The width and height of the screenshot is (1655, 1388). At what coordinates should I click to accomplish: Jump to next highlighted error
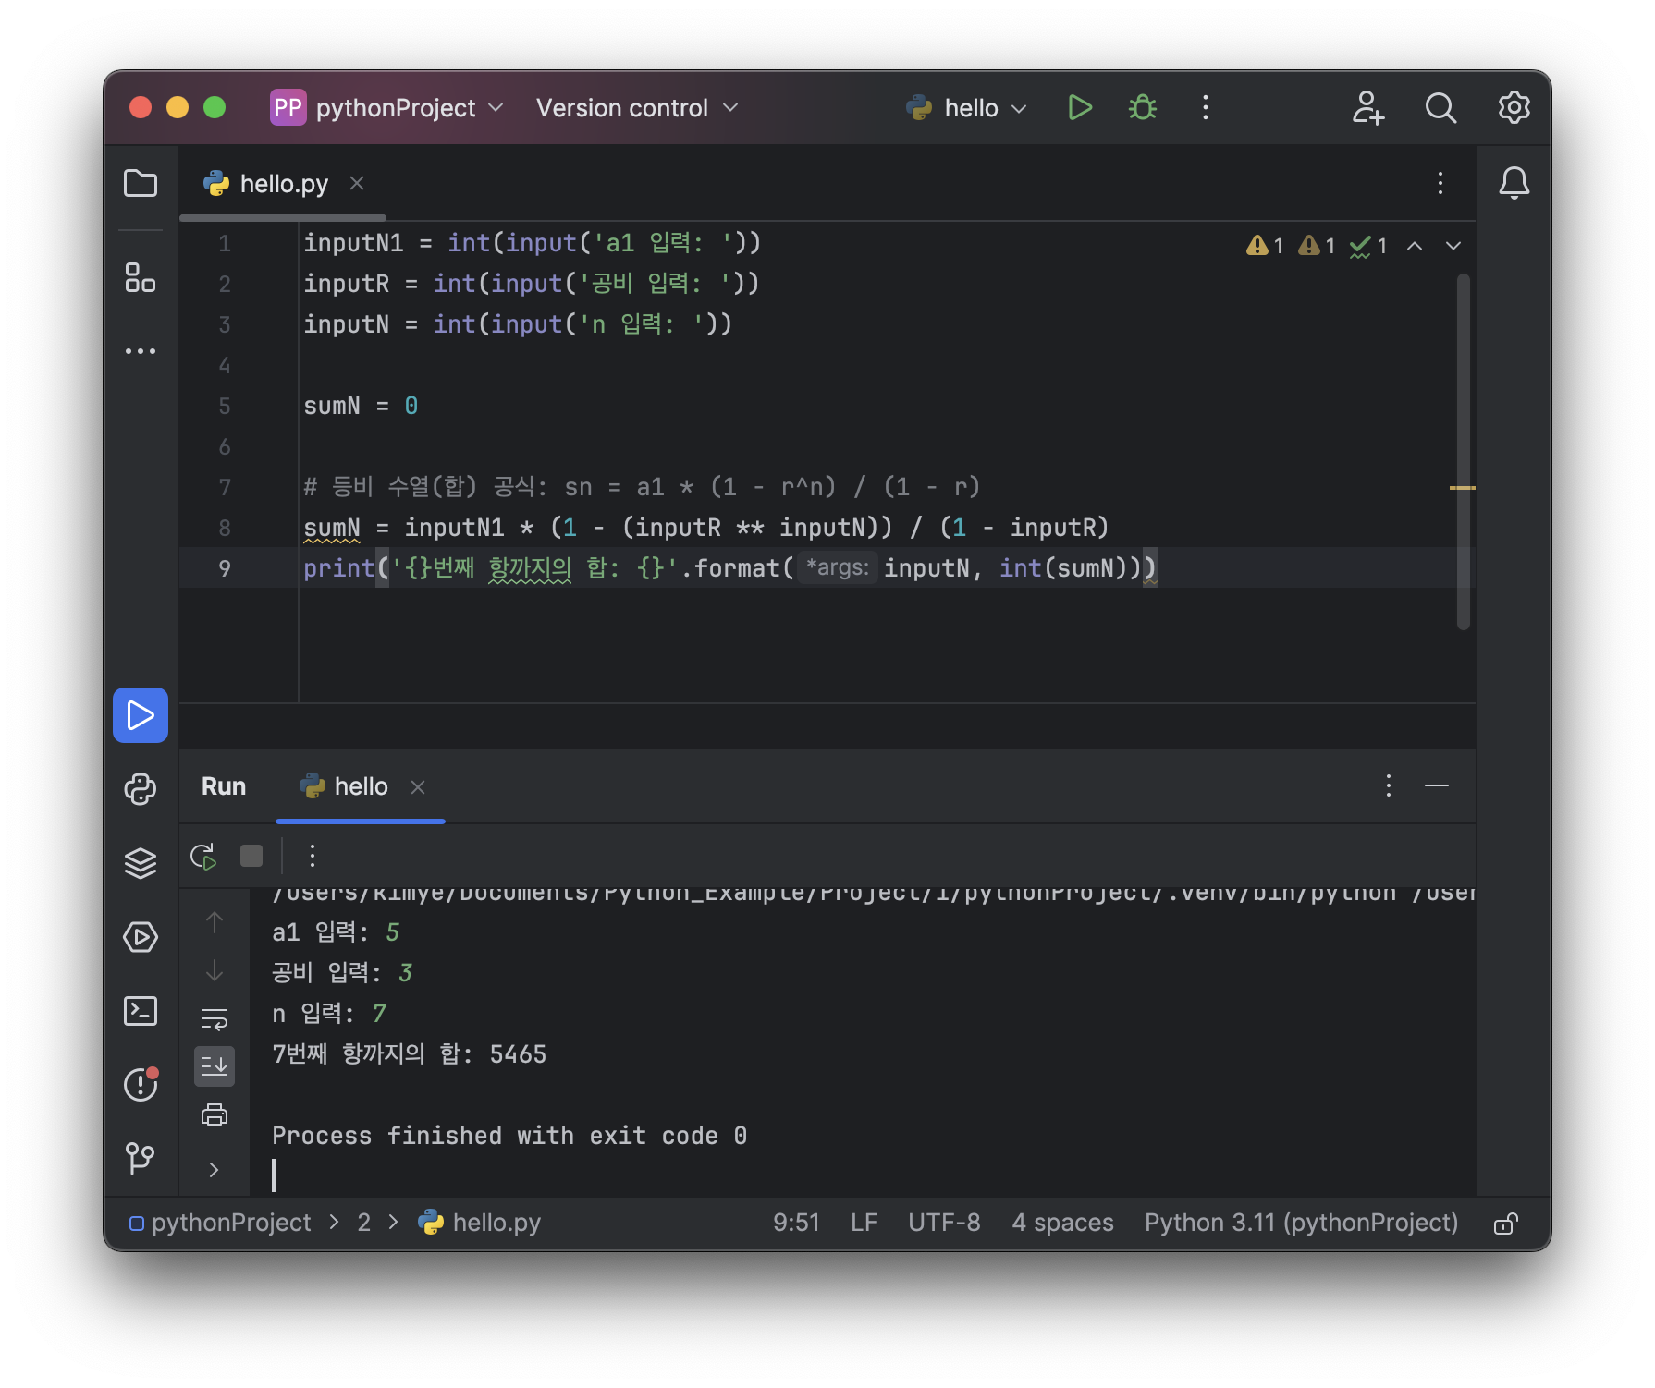[1453, 246]
